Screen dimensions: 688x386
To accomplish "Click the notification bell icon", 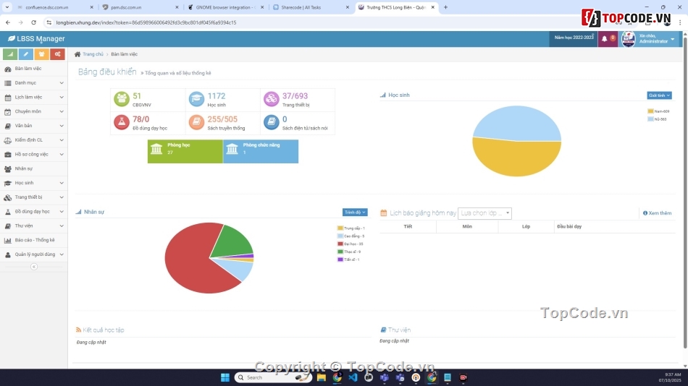I will (605, 39).
